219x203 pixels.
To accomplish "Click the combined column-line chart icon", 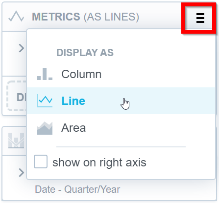I will point(16,141).
